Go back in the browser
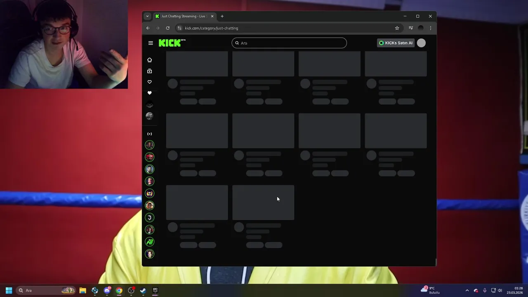The width and height of the screenshot is (528, 297). click(x=148, y=28)
